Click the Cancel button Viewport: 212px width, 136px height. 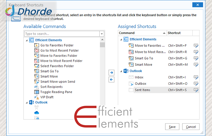click(x=191, y=127)
